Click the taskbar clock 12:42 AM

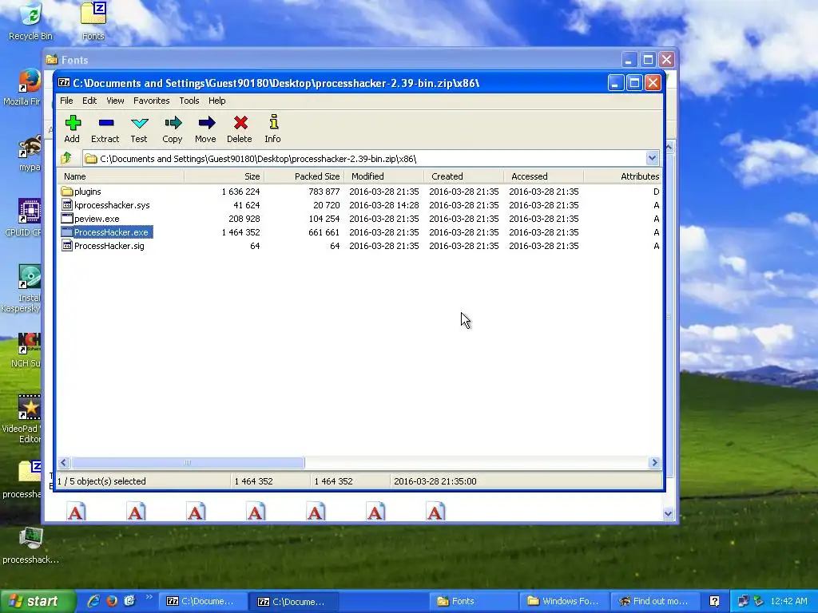[788, 601]
